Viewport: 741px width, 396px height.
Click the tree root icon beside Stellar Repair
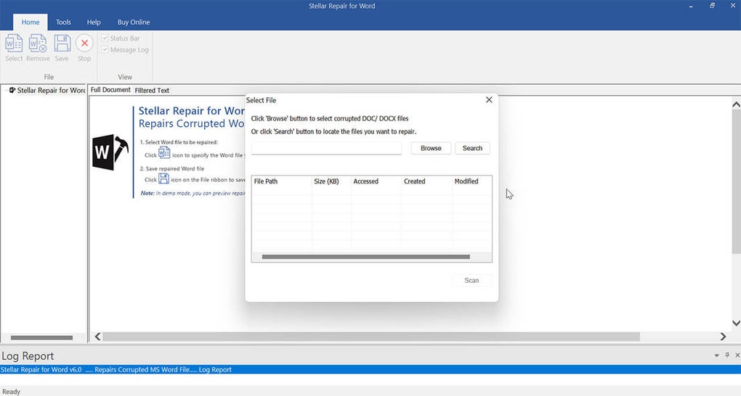point(12,90)
